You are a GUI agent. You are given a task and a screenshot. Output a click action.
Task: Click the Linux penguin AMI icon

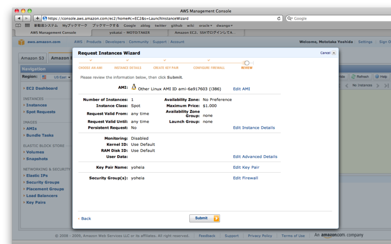pyautogui.click(x=134, y=87)
